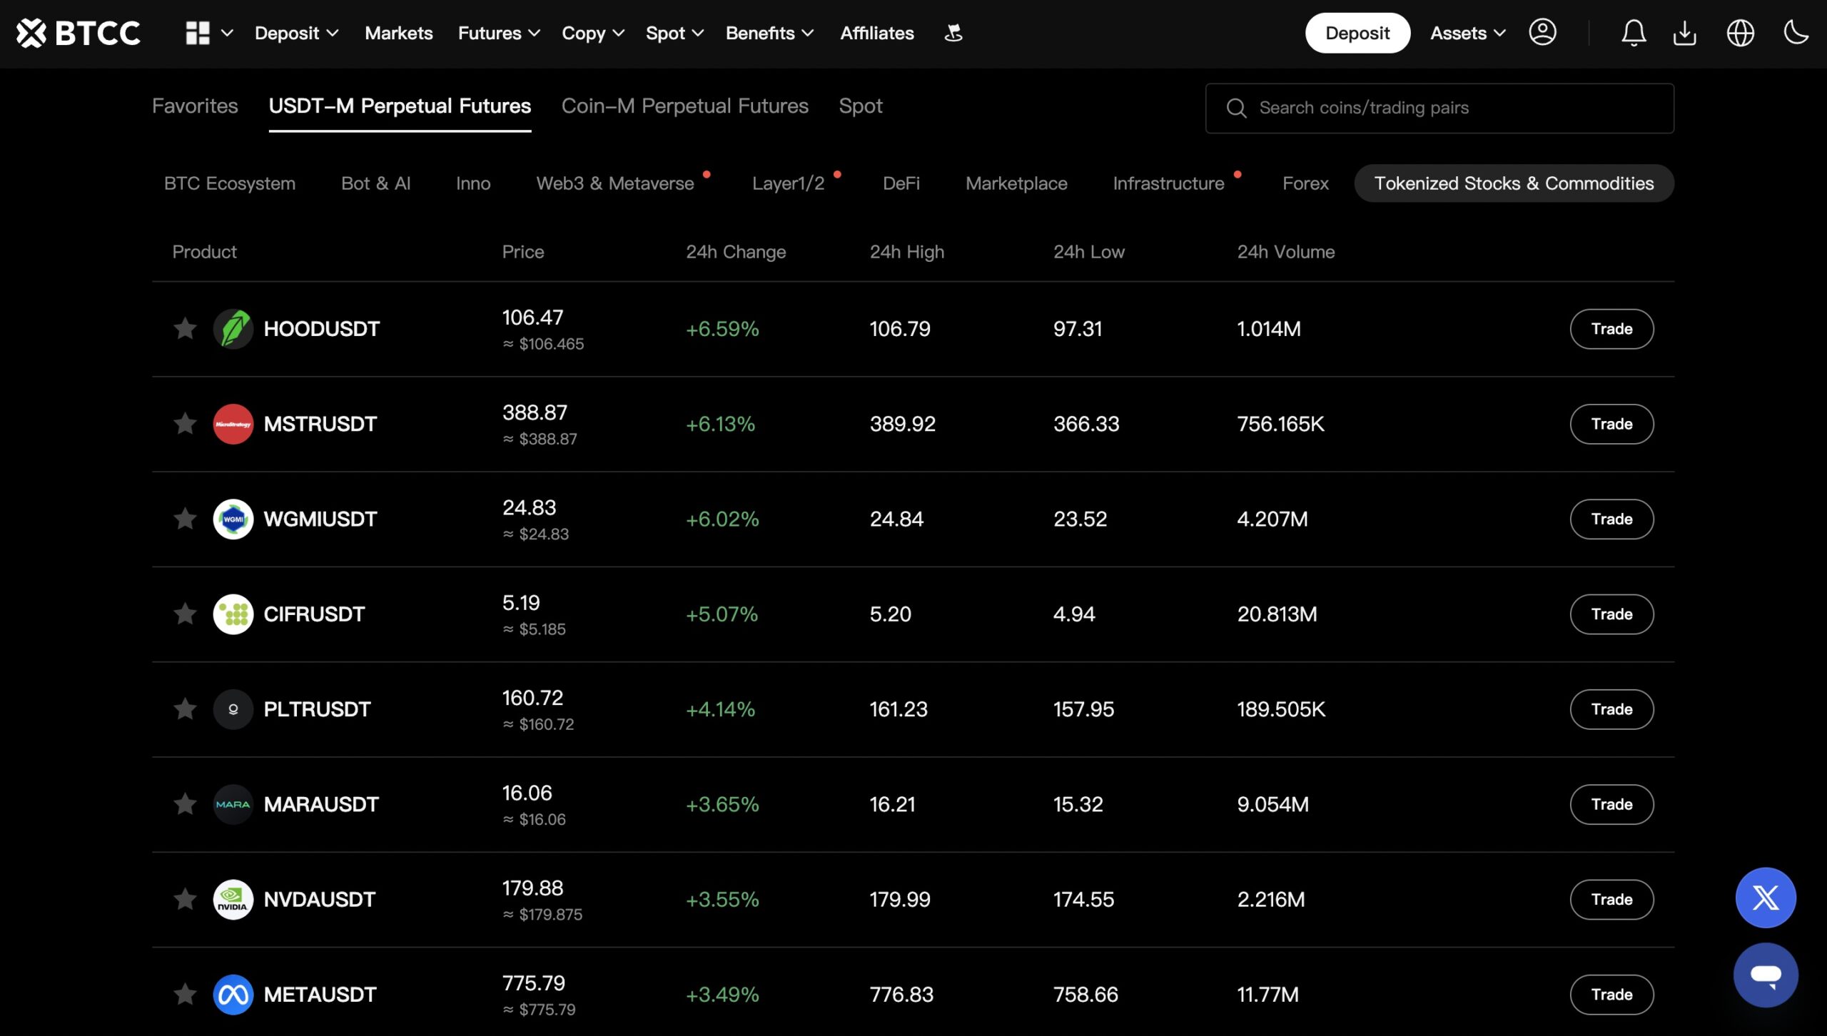Click the search magnifier icon

[1236, 108]
